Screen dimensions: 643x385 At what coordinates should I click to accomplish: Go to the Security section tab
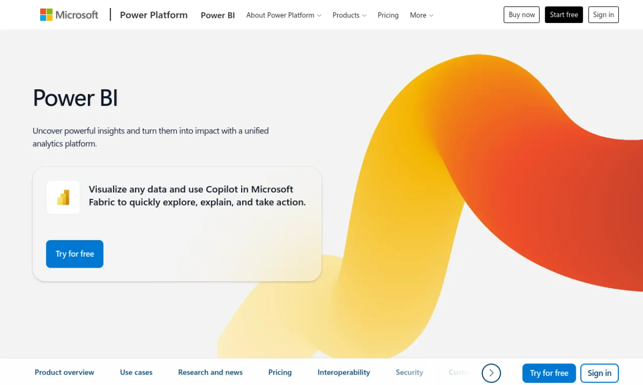point(409,372)
